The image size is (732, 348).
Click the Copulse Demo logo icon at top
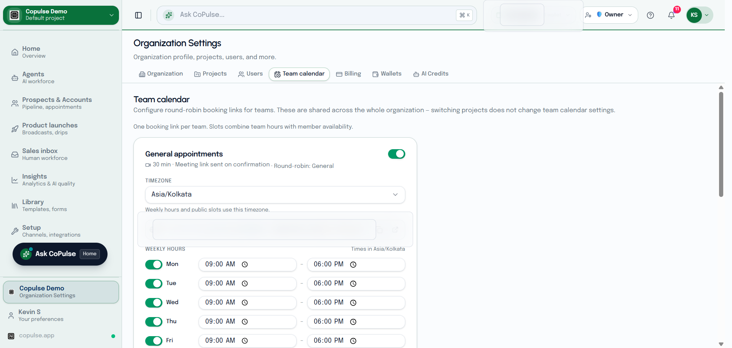pyautogui.click(x=14, y=15)
